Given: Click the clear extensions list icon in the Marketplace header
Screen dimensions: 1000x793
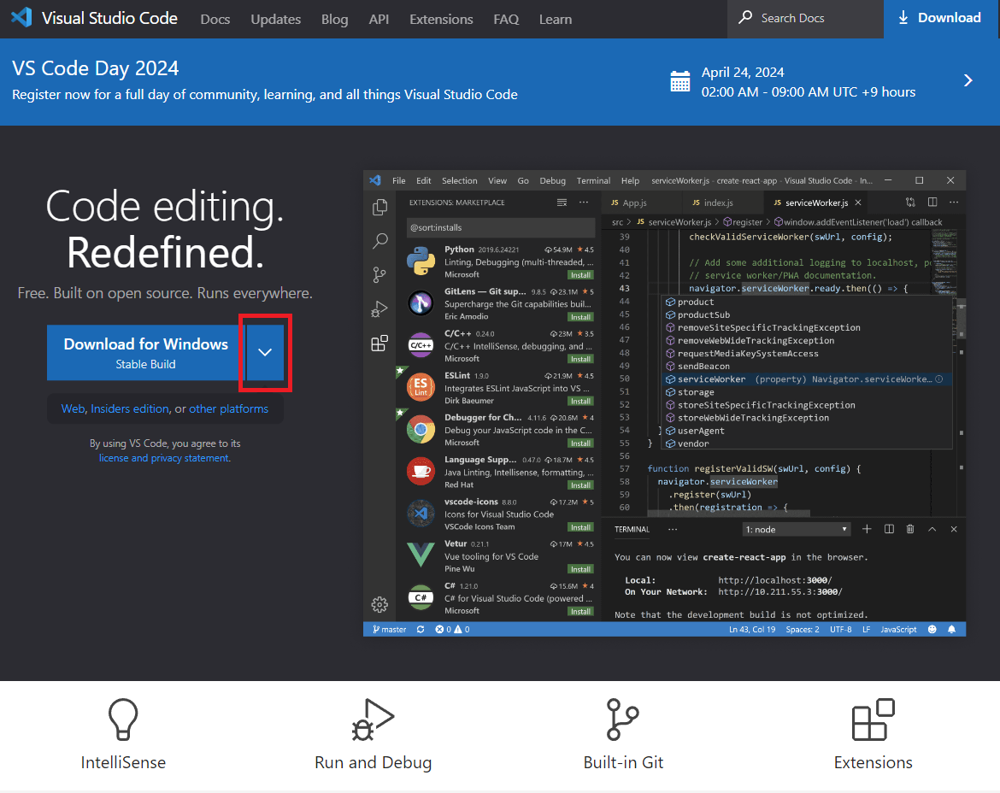Looking at the screenshot, I should click(x=562, y=202).
